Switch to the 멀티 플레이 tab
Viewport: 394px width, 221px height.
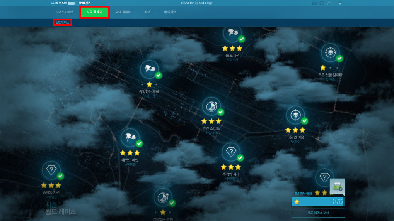click(x=123, y=12)
